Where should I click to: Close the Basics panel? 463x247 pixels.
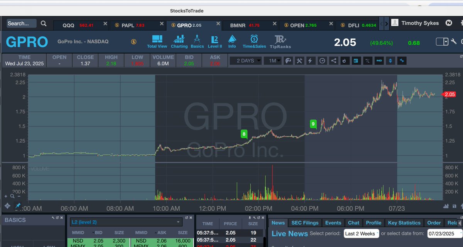tap(62, 218)
